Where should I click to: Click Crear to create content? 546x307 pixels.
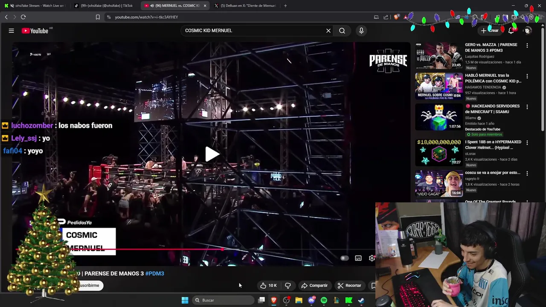pos(490,31)
